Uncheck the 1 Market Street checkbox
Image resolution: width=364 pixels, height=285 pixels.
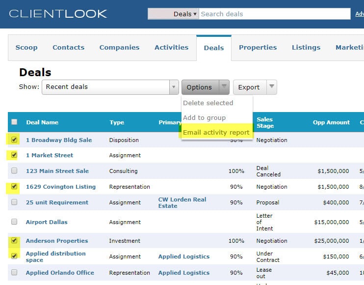[14, 155]
